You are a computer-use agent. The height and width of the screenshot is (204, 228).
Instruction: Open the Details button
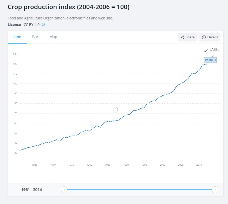point(210,37)
